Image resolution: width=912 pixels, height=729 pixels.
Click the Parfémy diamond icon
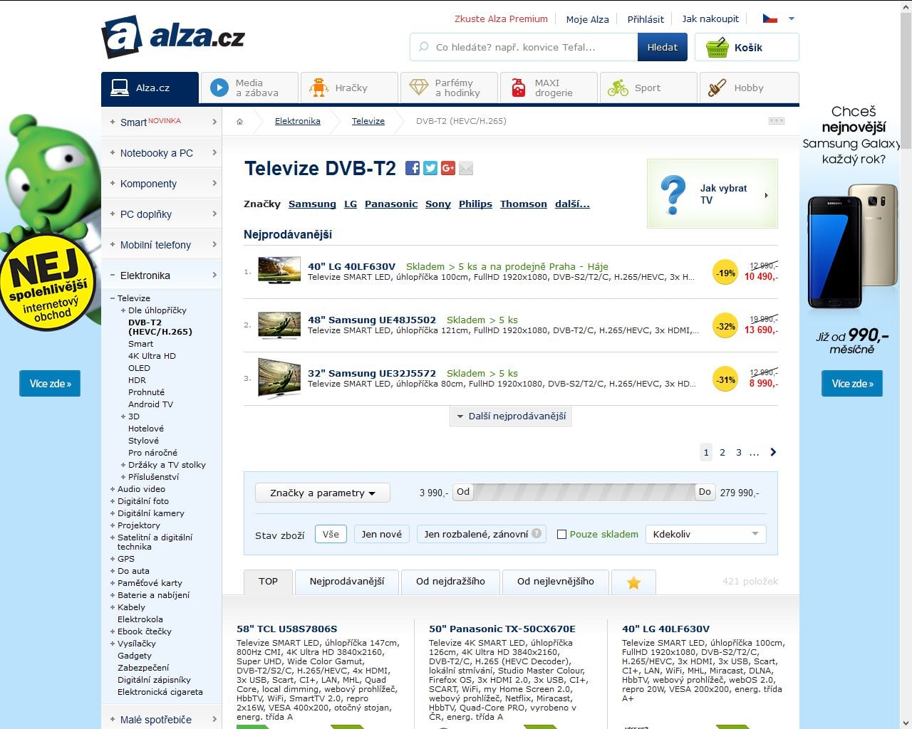419,88
